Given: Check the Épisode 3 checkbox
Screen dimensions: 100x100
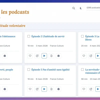Looking at the screenshot, I should point(82,36).
